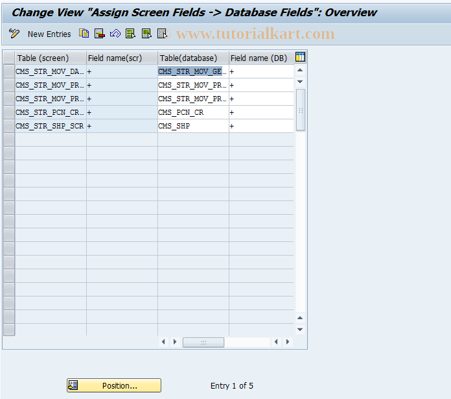Image resolution: width=451 pixels, height=399 pixels.
Task: Click the vertical scrollbar thumb
Action: click(x=300, y=110)
